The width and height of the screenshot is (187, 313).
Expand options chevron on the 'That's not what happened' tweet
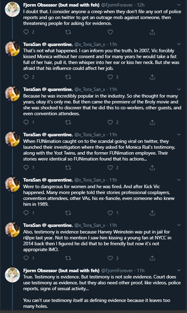tap(179, 44)
